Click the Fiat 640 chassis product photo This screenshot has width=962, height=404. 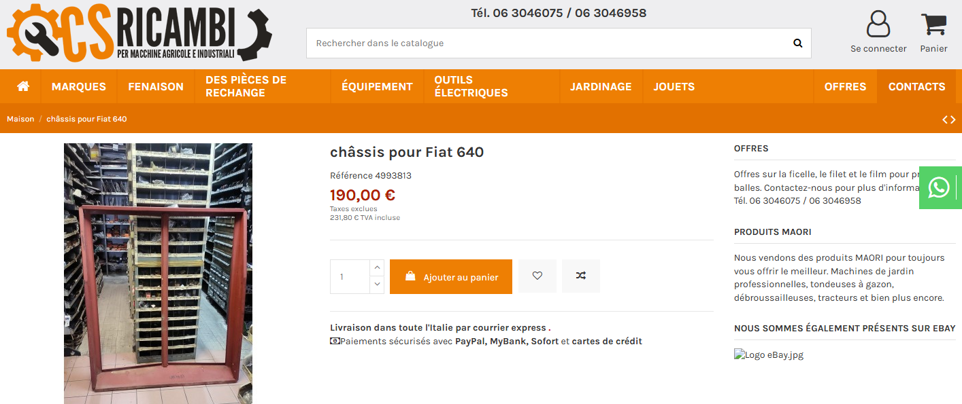158,273
